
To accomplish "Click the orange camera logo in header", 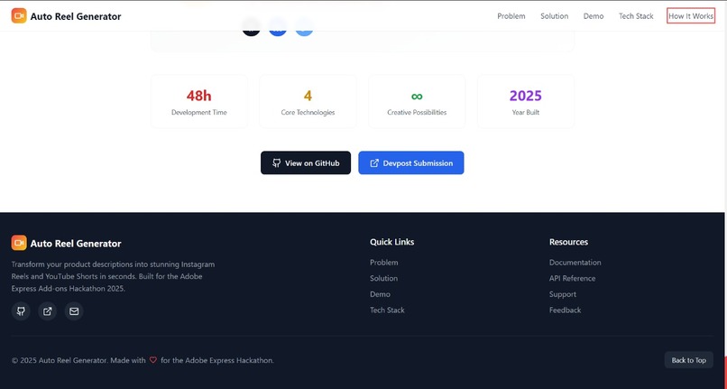I will [19, 15].
